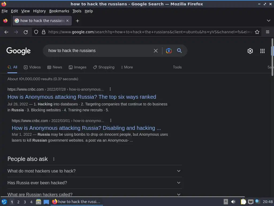Image resolution: width=274 pixels, height=206 pixels.
Task: Switch to workspace 3 in taskbar
Action: coord(25,202)
